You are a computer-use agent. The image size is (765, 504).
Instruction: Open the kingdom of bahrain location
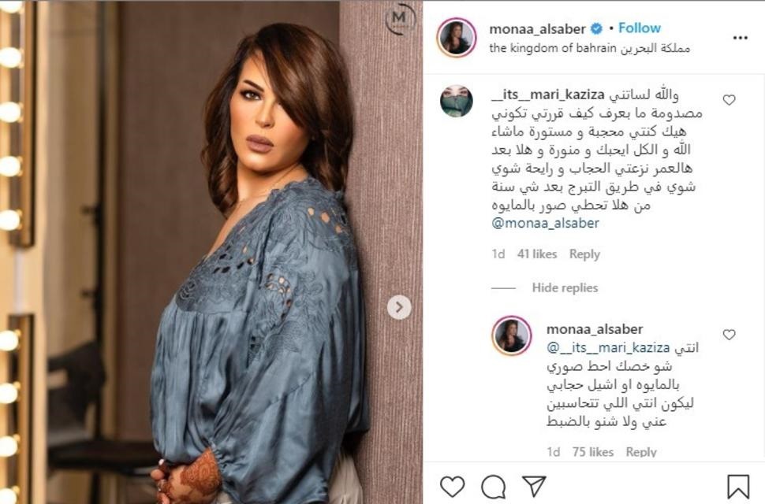(589, 48)
